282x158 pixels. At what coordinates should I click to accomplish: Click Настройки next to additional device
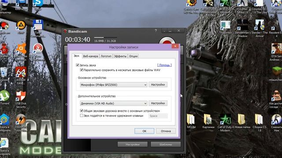coord(158,103)
